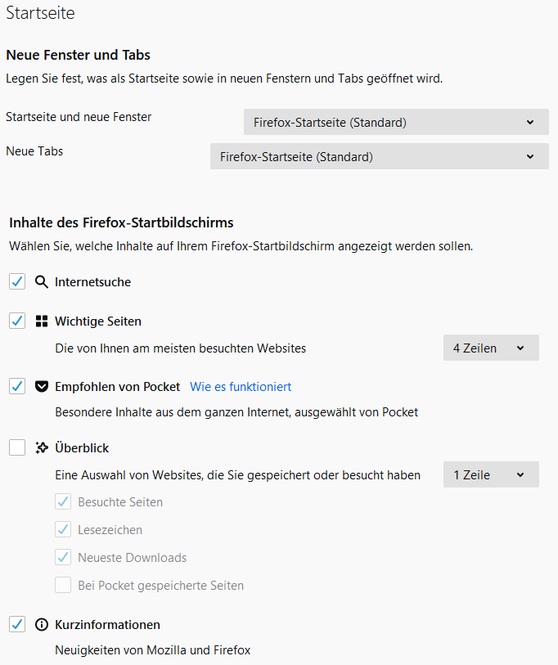Click the Kurzinformationen info icon
558x665 pixels.
(42, 624)
